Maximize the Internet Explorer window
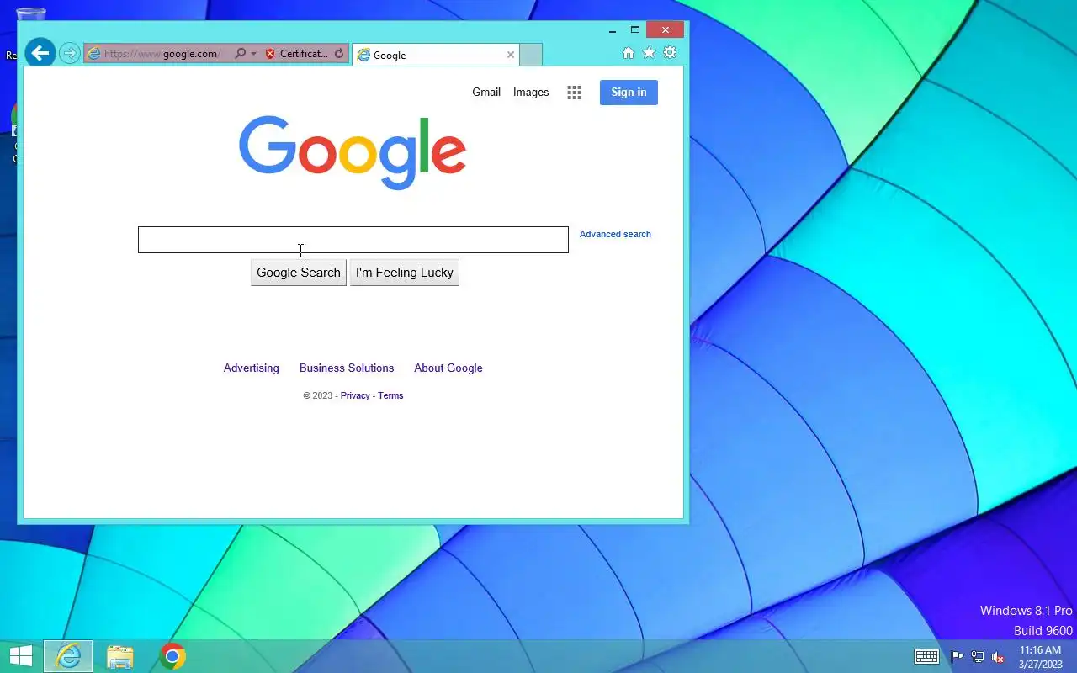1077x673 pixels. pos(635,29)
